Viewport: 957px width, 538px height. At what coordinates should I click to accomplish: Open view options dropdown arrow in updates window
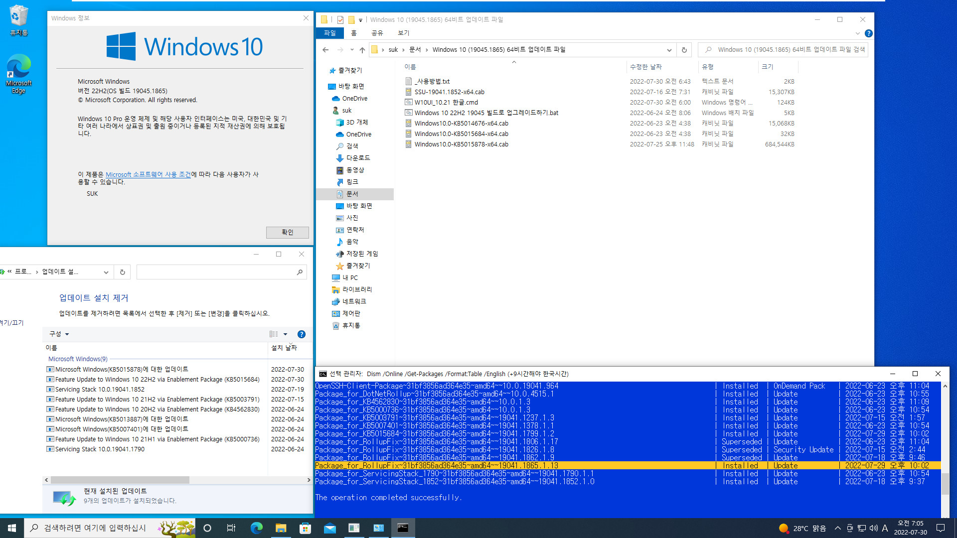pyautogui.click(x=285, y=334)
